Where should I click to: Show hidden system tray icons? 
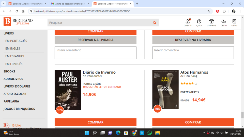204,133
